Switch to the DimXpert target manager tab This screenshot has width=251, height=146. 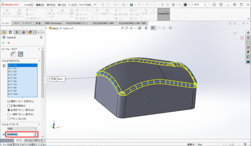tap(23, 32)
